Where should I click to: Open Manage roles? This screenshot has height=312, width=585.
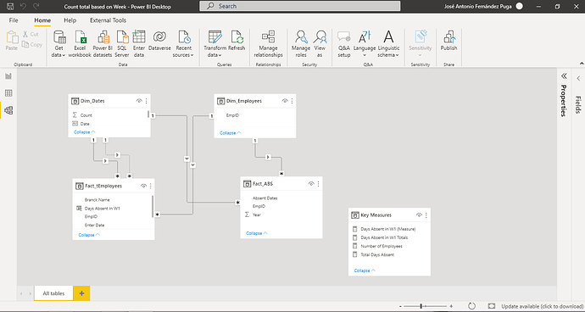point(301,44)
